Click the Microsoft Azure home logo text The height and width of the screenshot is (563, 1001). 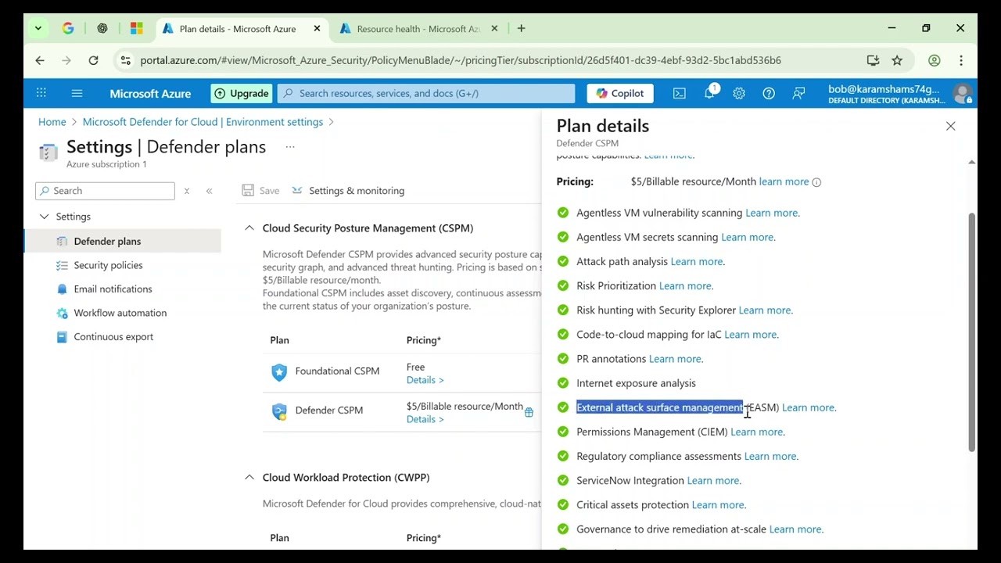pyautogui.click(x=150, y=93)
